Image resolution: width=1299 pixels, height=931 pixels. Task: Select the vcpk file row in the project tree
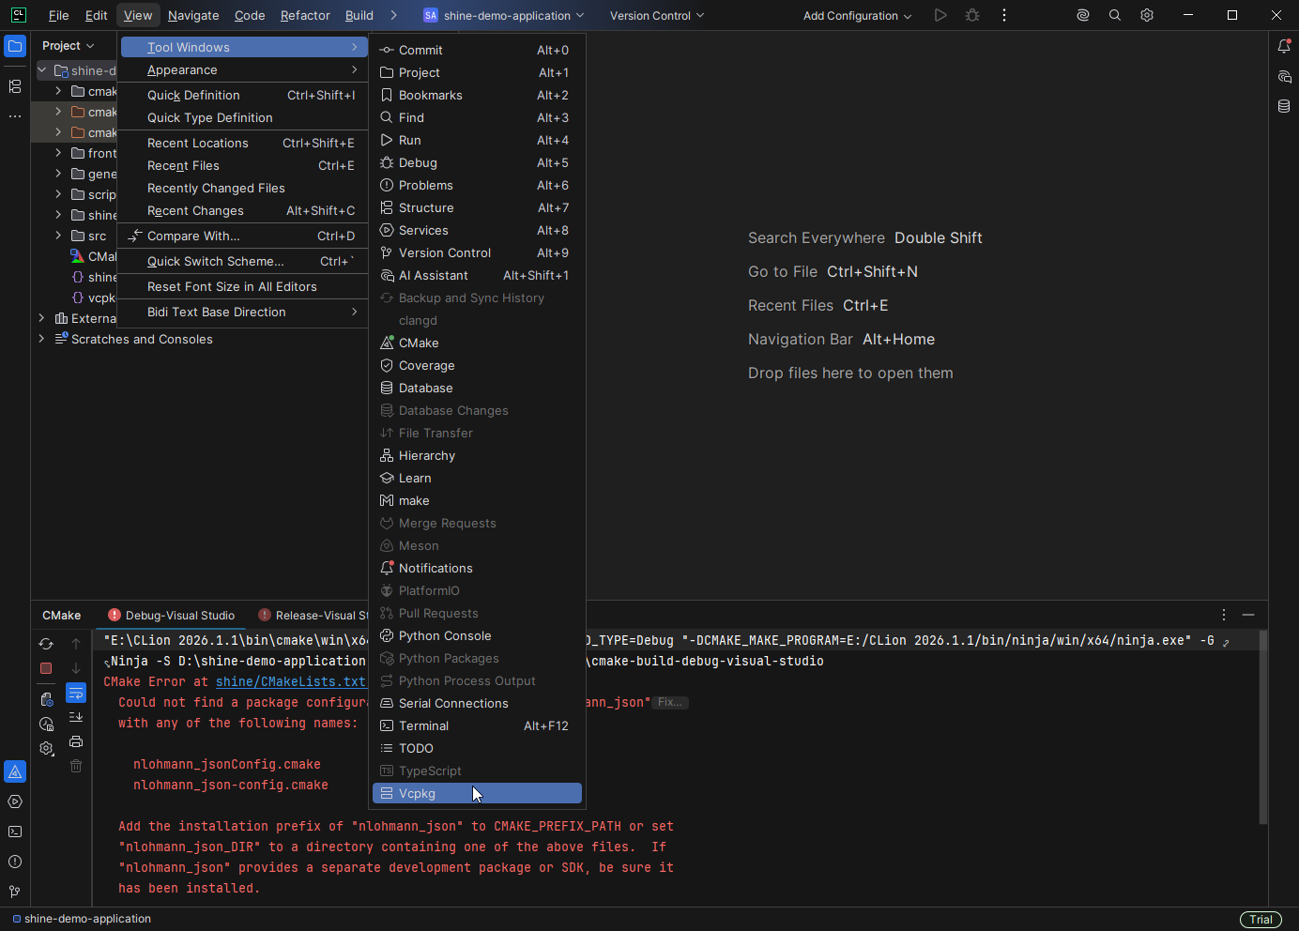(74, 298)
